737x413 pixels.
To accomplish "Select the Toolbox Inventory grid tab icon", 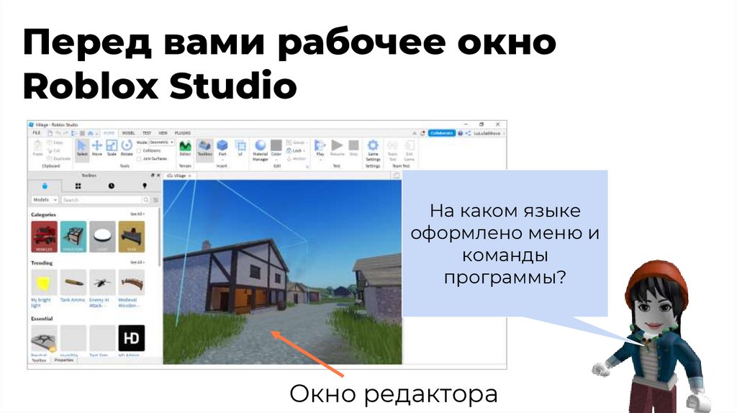I will tap(78, 186).
